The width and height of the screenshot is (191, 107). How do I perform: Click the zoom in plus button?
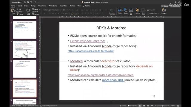169,106
